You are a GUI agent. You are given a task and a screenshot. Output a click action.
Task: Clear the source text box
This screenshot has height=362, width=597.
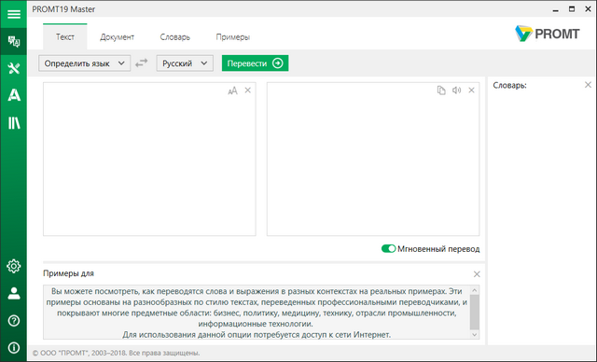(x=248, y=90)
